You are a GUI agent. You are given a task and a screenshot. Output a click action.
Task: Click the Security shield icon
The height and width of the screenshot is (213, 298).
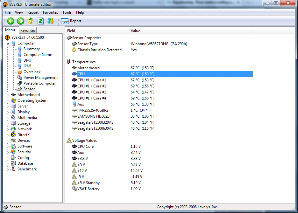[13, 152]
